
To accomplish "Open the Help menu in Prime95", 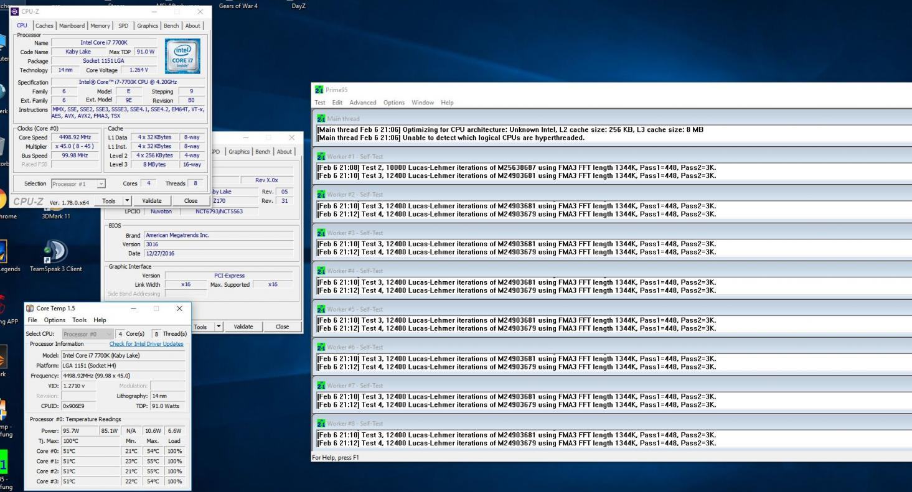I will 447,103.
